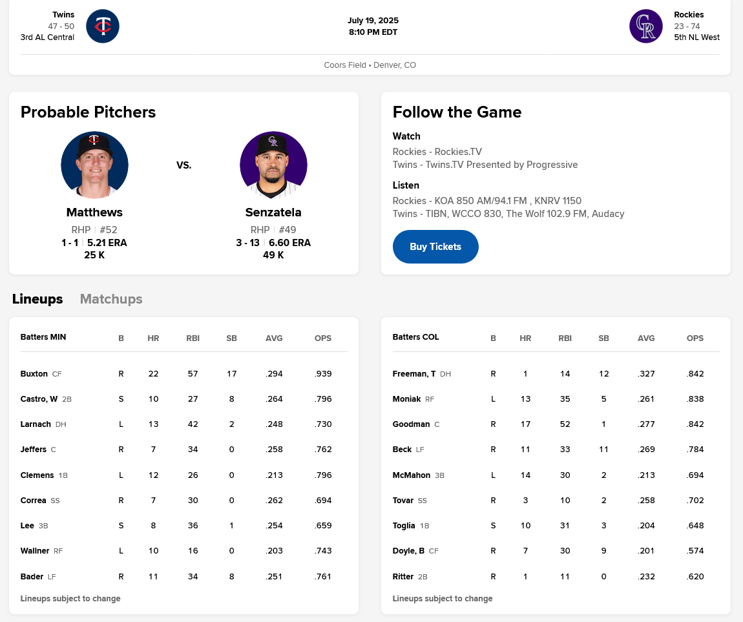Click Correa in the Twins batters list
743x622 pixels.
(x=34, y=501)
